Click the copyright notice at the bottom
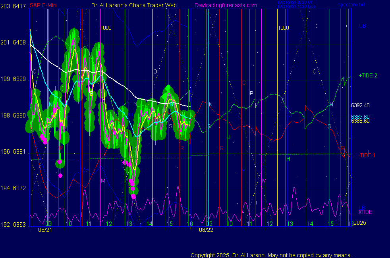Viewport: 390px width, 258px height. click(271, 255)
